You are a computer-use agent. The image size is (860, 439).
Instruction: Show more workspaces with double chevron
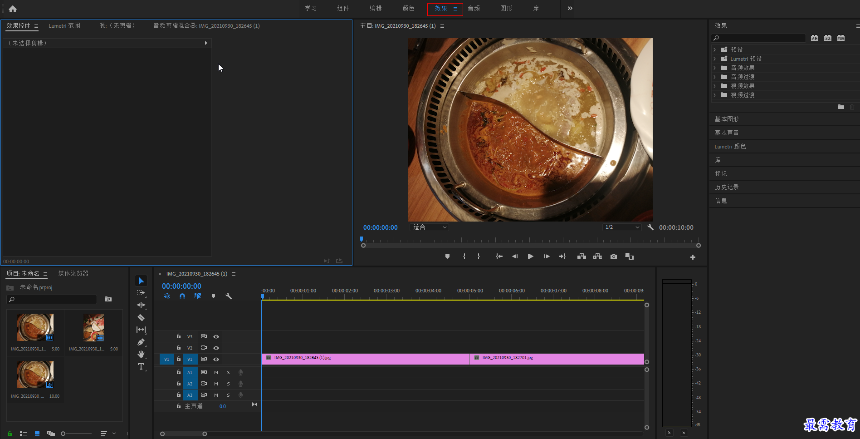(570, 8)
